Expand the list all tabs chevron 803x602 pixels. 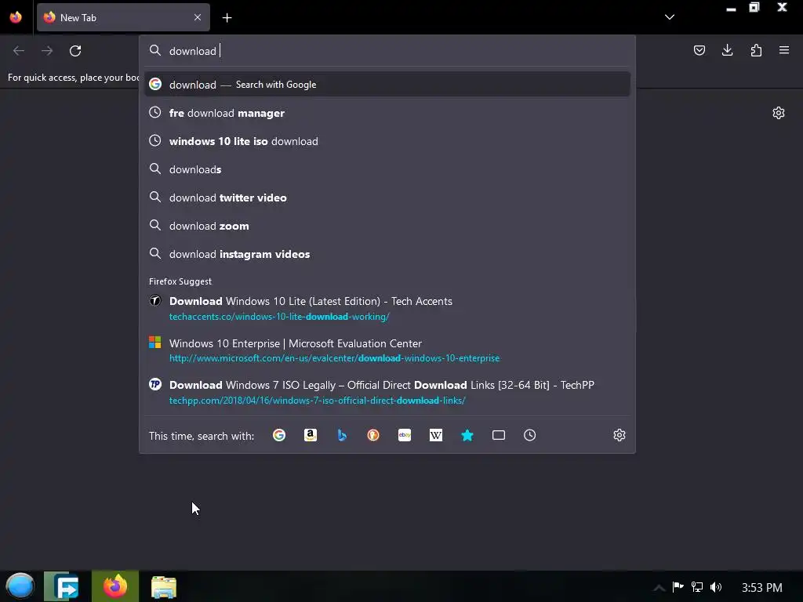(670, 17)
